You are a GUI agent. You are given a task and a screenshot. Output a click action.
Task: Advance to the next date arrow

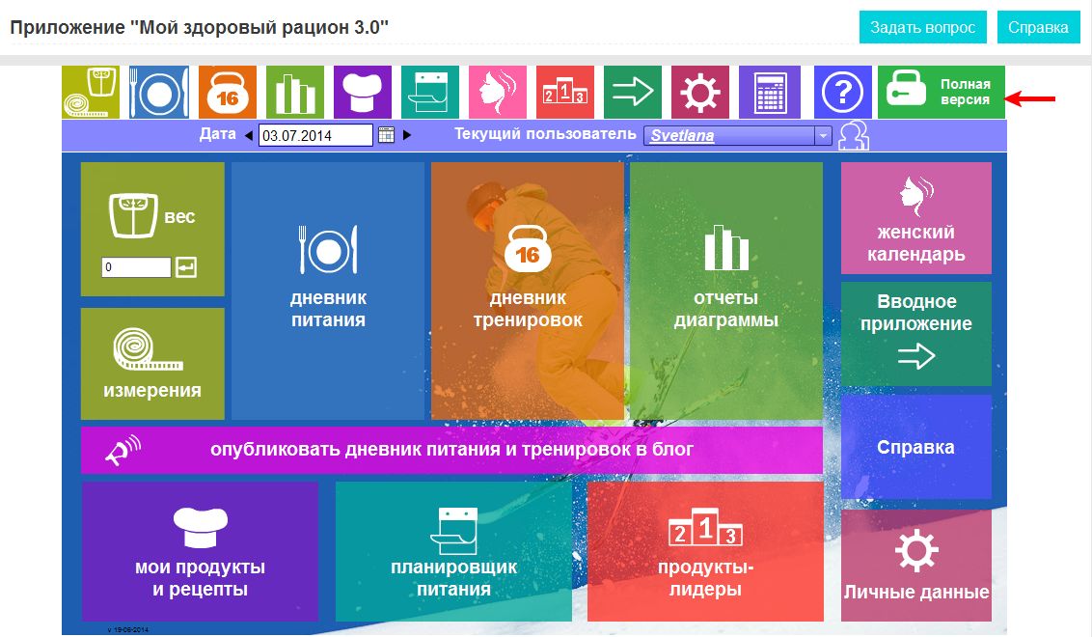click(407, 135)
